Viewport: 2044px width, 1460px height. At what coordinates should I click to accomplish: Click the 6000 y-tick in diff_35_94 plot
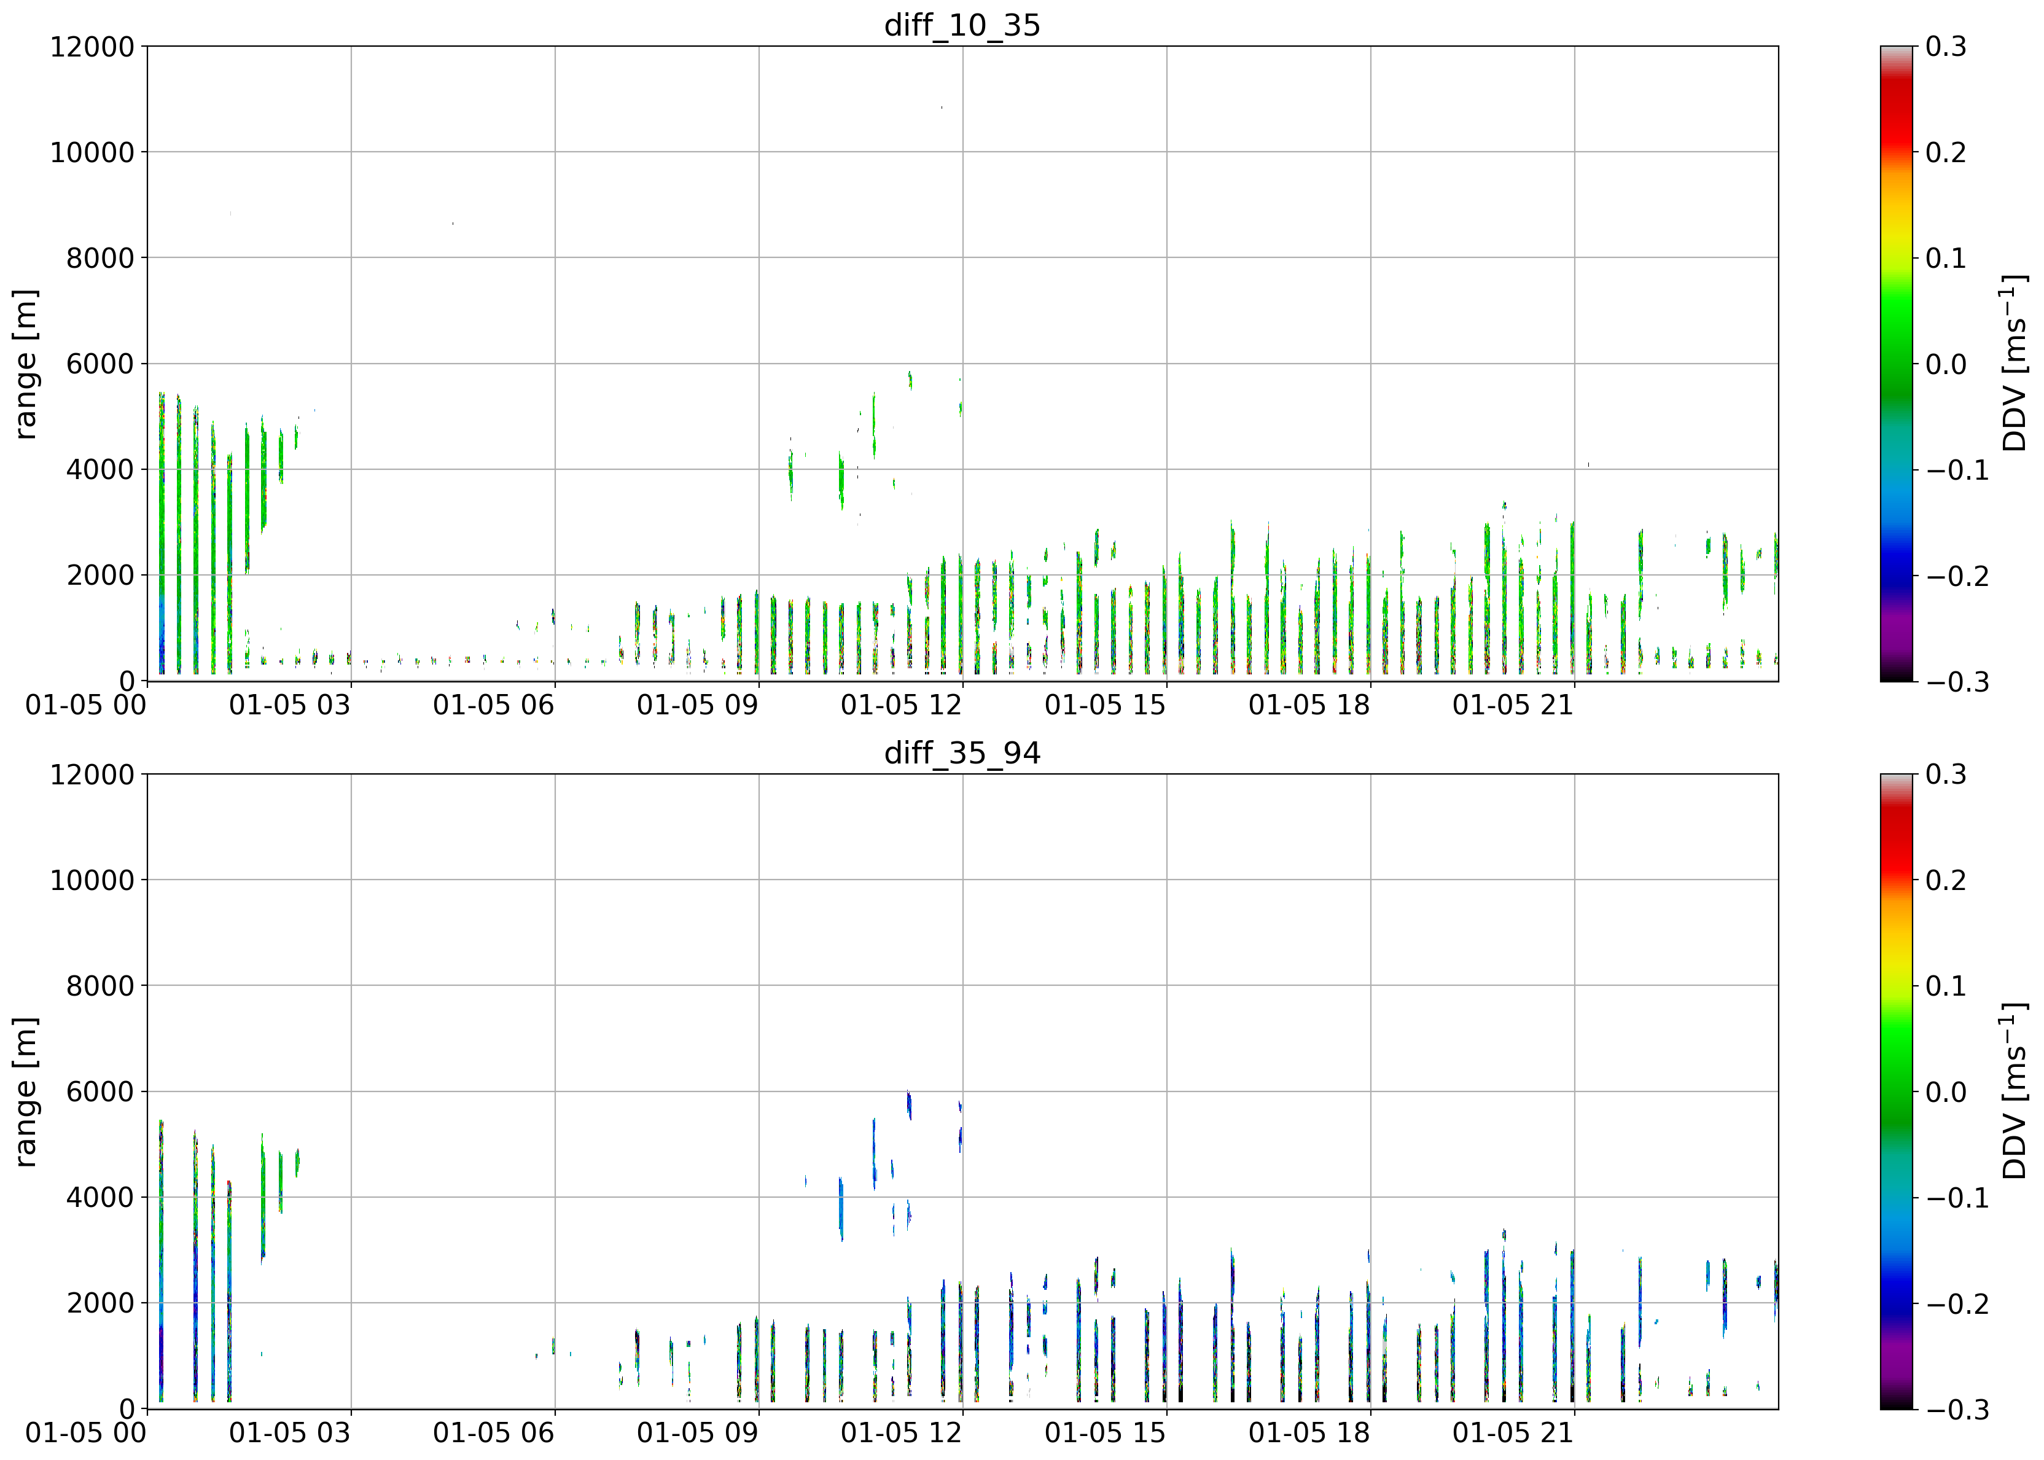99,1091
